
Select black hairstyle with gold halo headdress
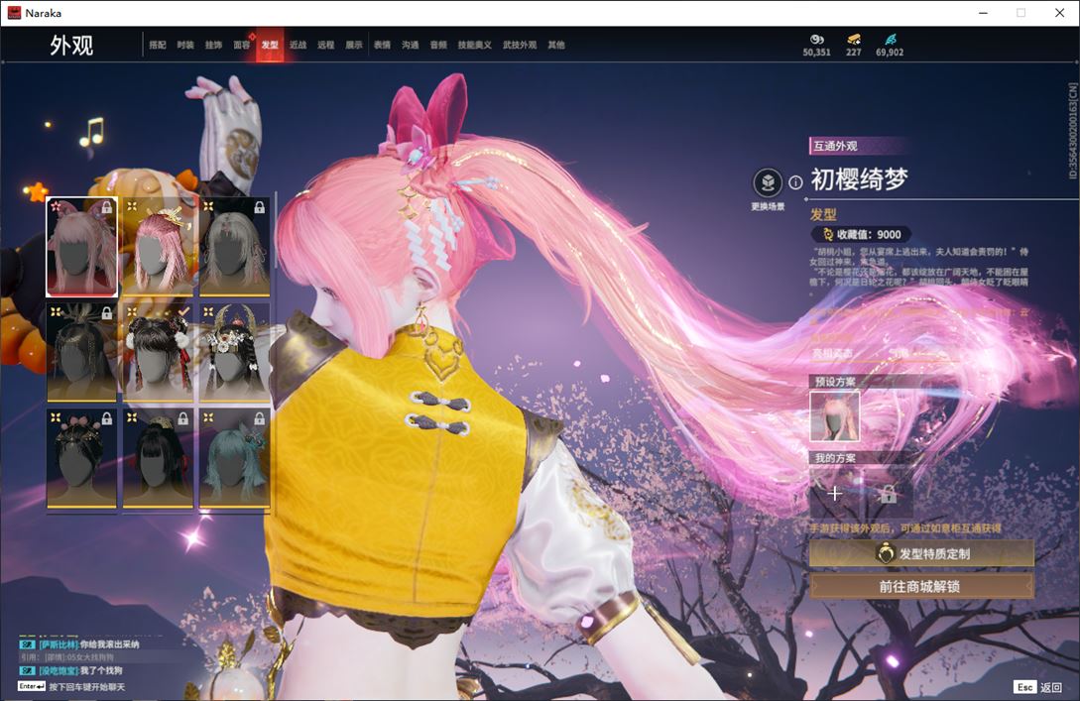[234, 352]
